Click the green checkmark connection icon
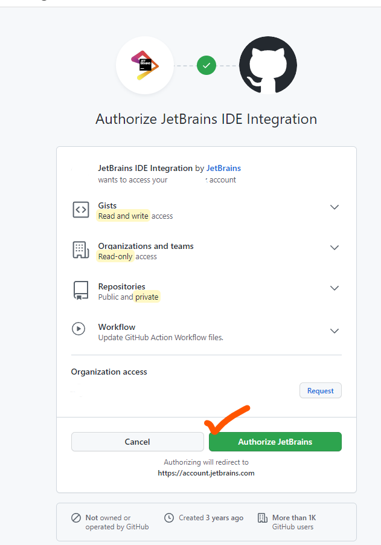Viewport: 381px width, 545px height. click(x=207, y=65)
